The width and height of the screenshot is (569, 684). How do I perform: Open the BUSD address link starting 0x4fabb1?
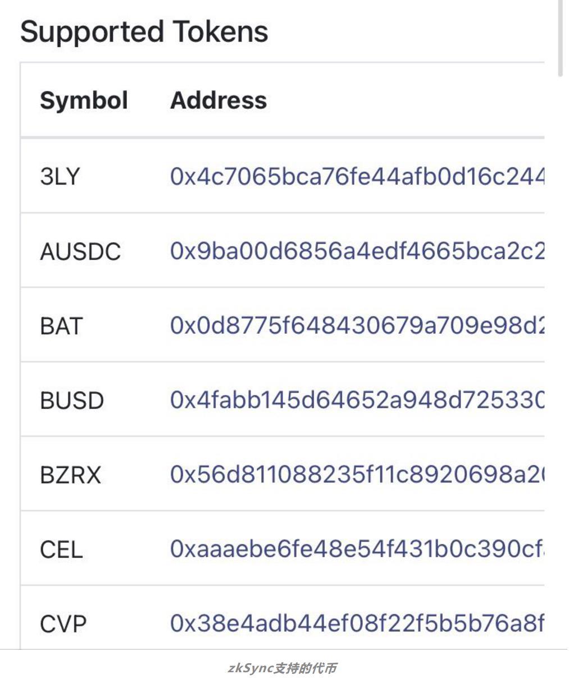[357, 400]
